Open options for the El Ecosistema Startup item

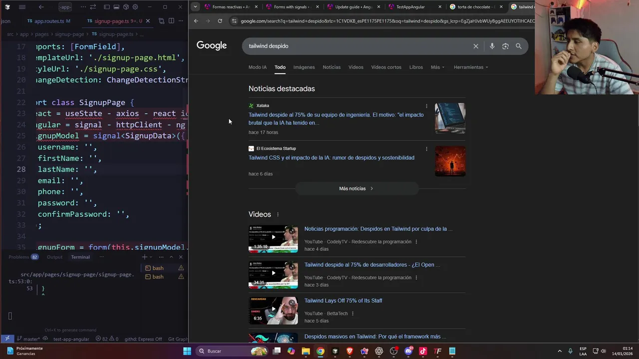pyautogui.click(x=426, y=149)
